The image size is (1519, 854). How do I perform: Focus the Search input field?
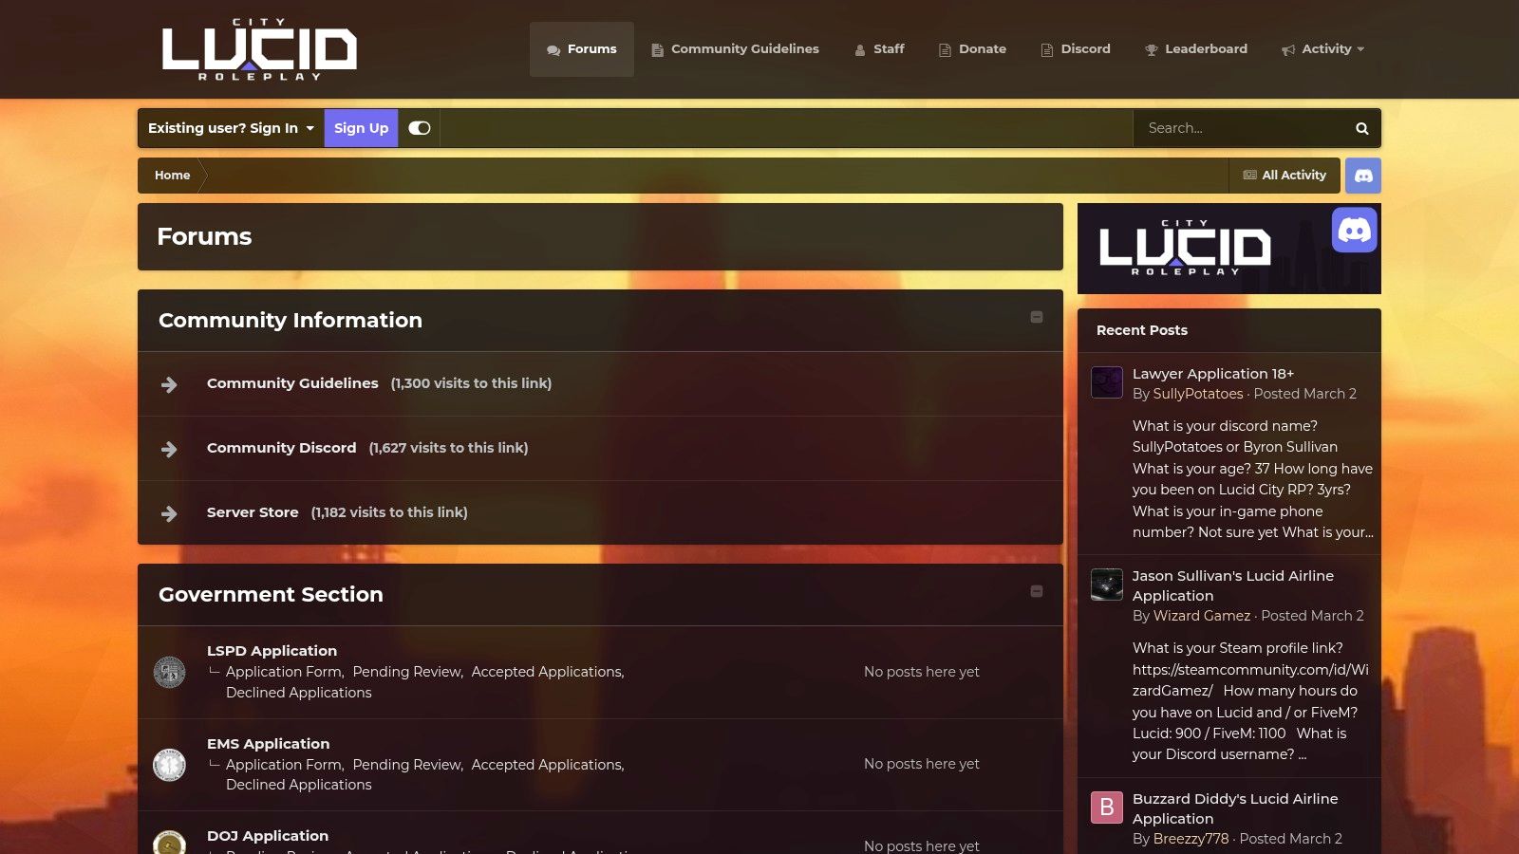click(x=1239, y=128)
